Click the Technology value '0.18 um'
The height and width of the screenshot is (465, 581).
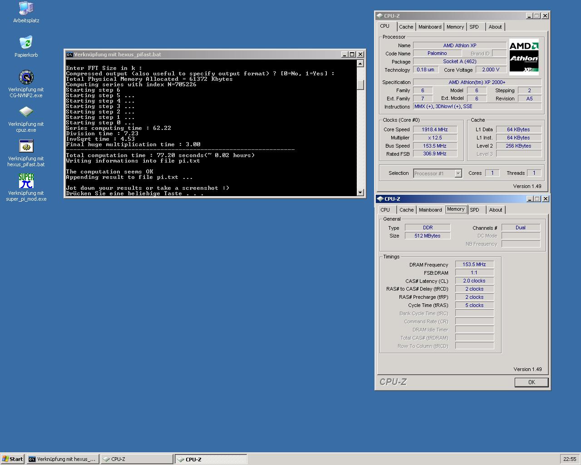click(x=425, y=70)
